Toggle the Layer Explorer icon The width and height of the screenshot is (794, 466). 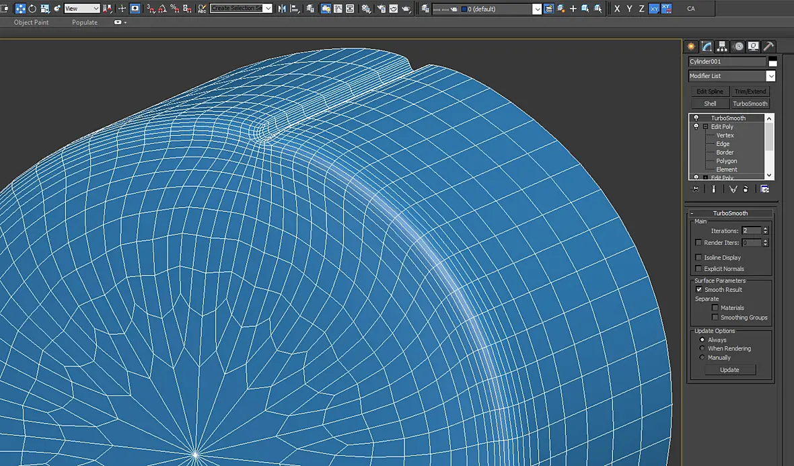(425, 9)
